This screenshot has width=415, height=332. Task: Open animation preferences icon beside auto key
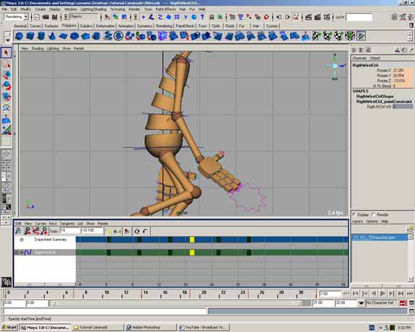411,303
